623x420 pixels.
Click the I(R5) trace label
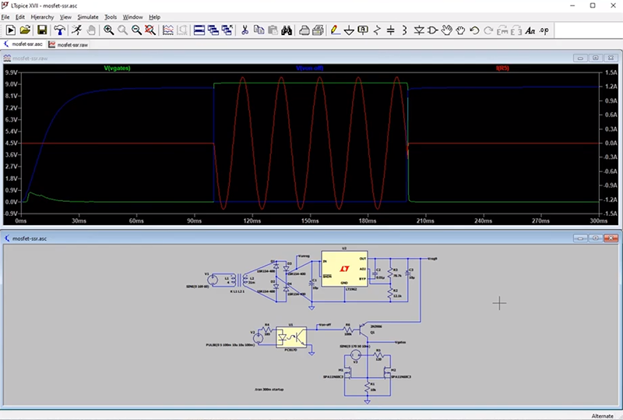pos(502,69)
